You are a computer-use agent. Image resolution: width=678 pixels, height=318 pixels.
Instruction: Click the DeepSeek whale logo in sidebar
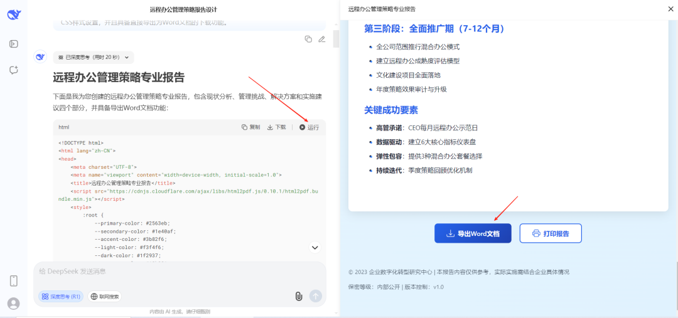pyautogui.click(x=14, y=15)
